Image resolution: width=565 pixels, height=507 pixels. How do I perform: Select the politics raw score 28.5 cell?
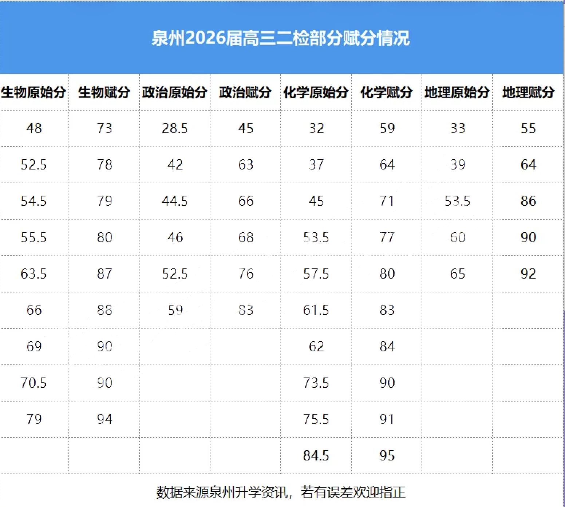tap(175, 128)
